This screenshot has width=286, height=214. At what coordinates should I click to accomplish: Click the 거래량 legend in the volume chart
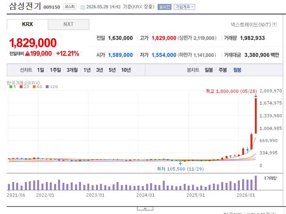pyautogui.click(x=271, y=178)
